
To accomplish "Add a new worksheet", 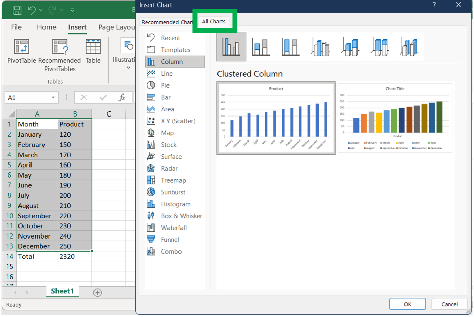I will 98,292.
